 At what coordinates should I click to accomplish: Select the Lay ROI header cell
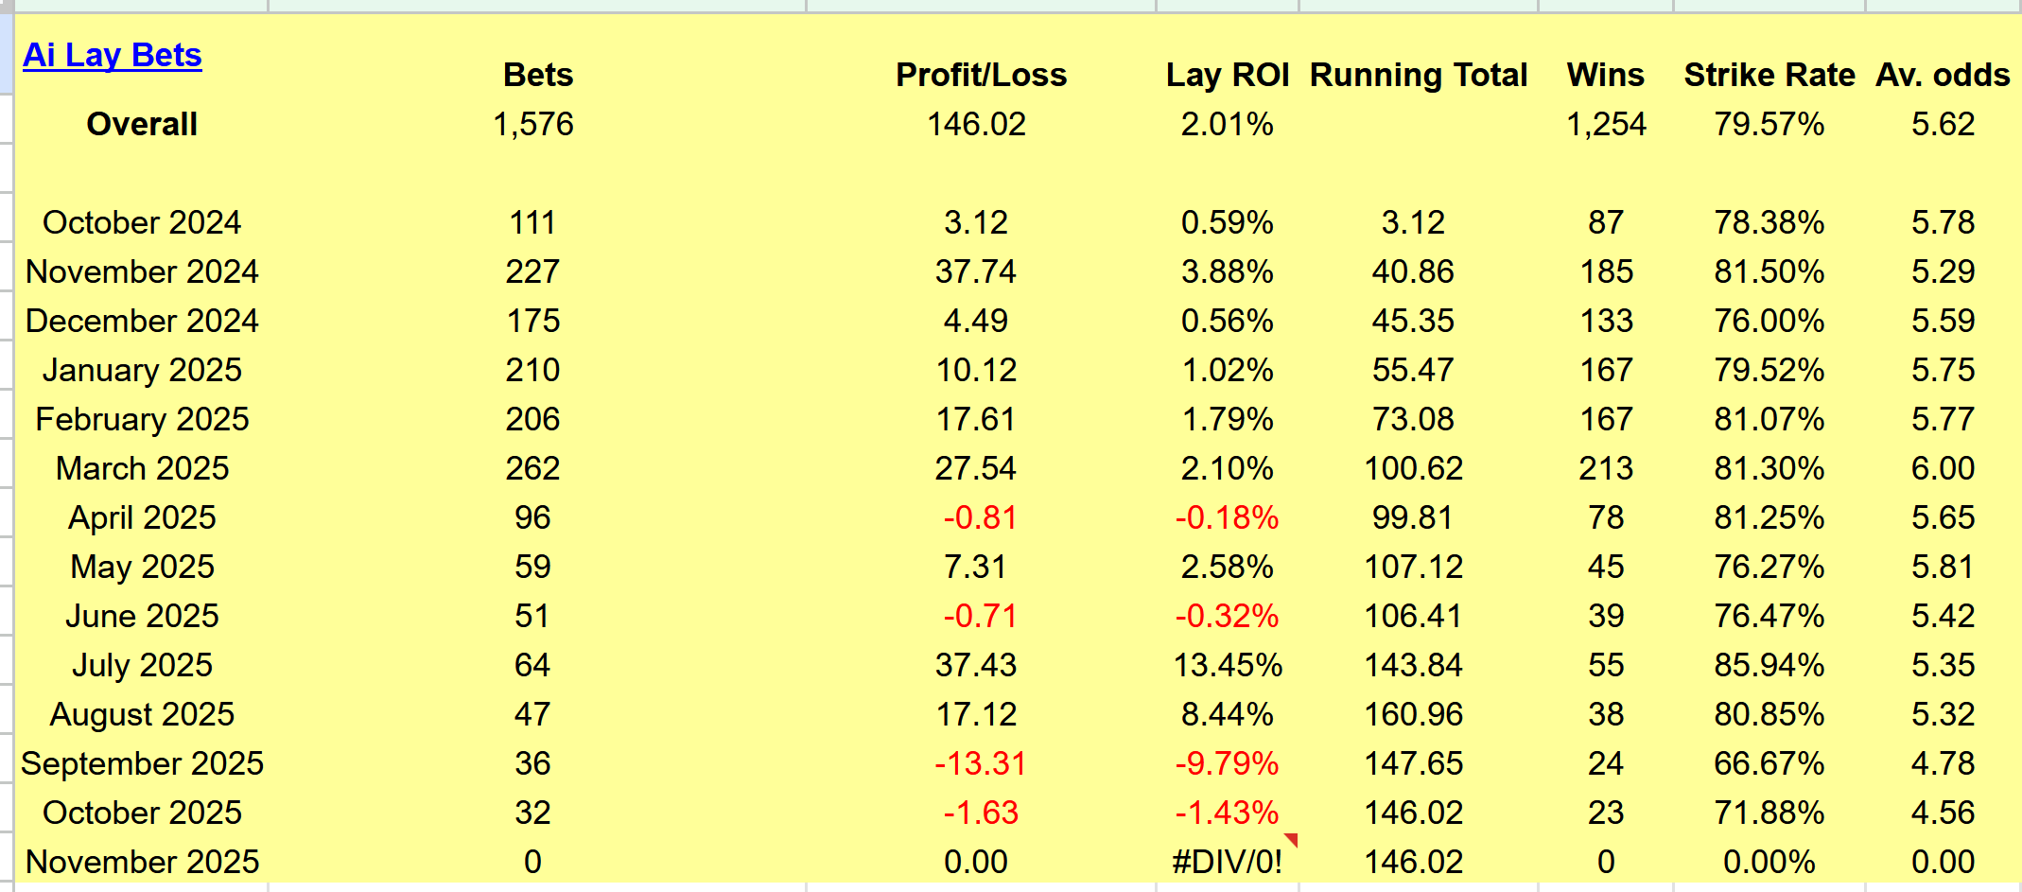pyautogui.click(x=1227, y=75)
